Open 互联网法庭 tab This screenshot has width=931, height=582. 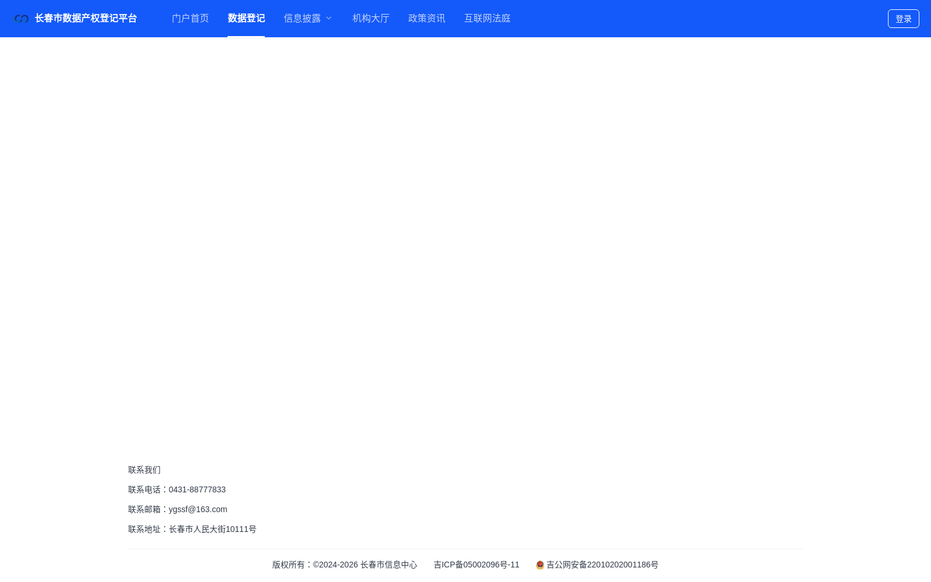click(487, 19)
